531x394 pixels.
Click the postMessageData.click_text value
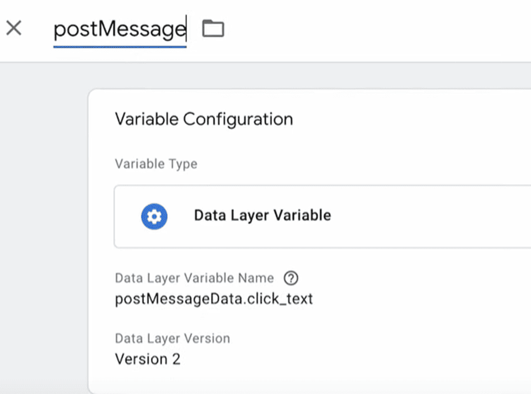coord(213,299)
